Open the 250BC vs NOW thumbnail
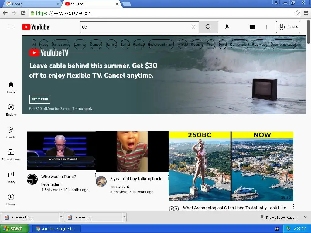This screenshot has width=311, height=233. point(231,166)
